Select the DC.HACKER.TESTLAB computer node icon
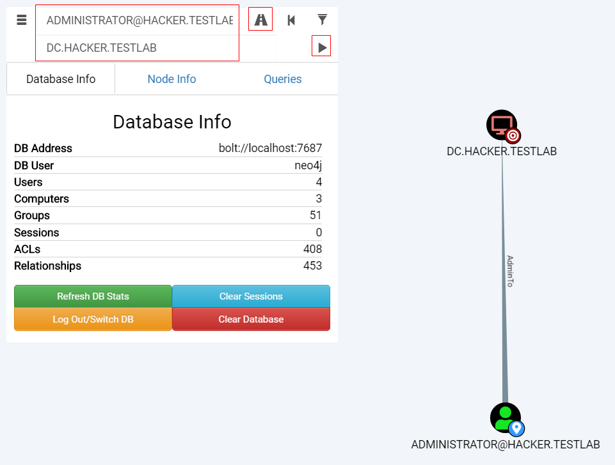The width and height of the screenshot is (615, 465). (x=500, y=124)
